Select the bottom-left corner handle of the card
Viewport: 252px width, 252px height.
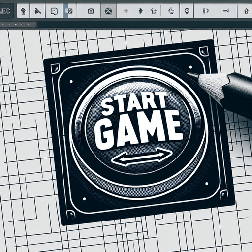pyautogui.click(x=71, y=214)
